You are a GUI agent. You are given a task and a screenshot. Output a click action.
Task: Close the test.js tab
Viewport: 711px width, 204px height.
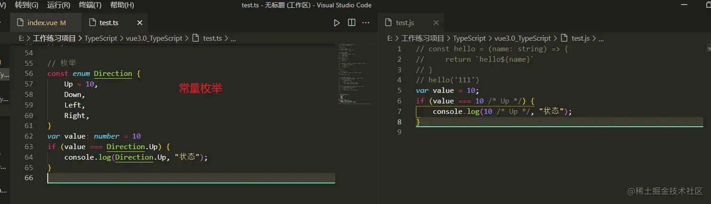[x=436, y=23]
